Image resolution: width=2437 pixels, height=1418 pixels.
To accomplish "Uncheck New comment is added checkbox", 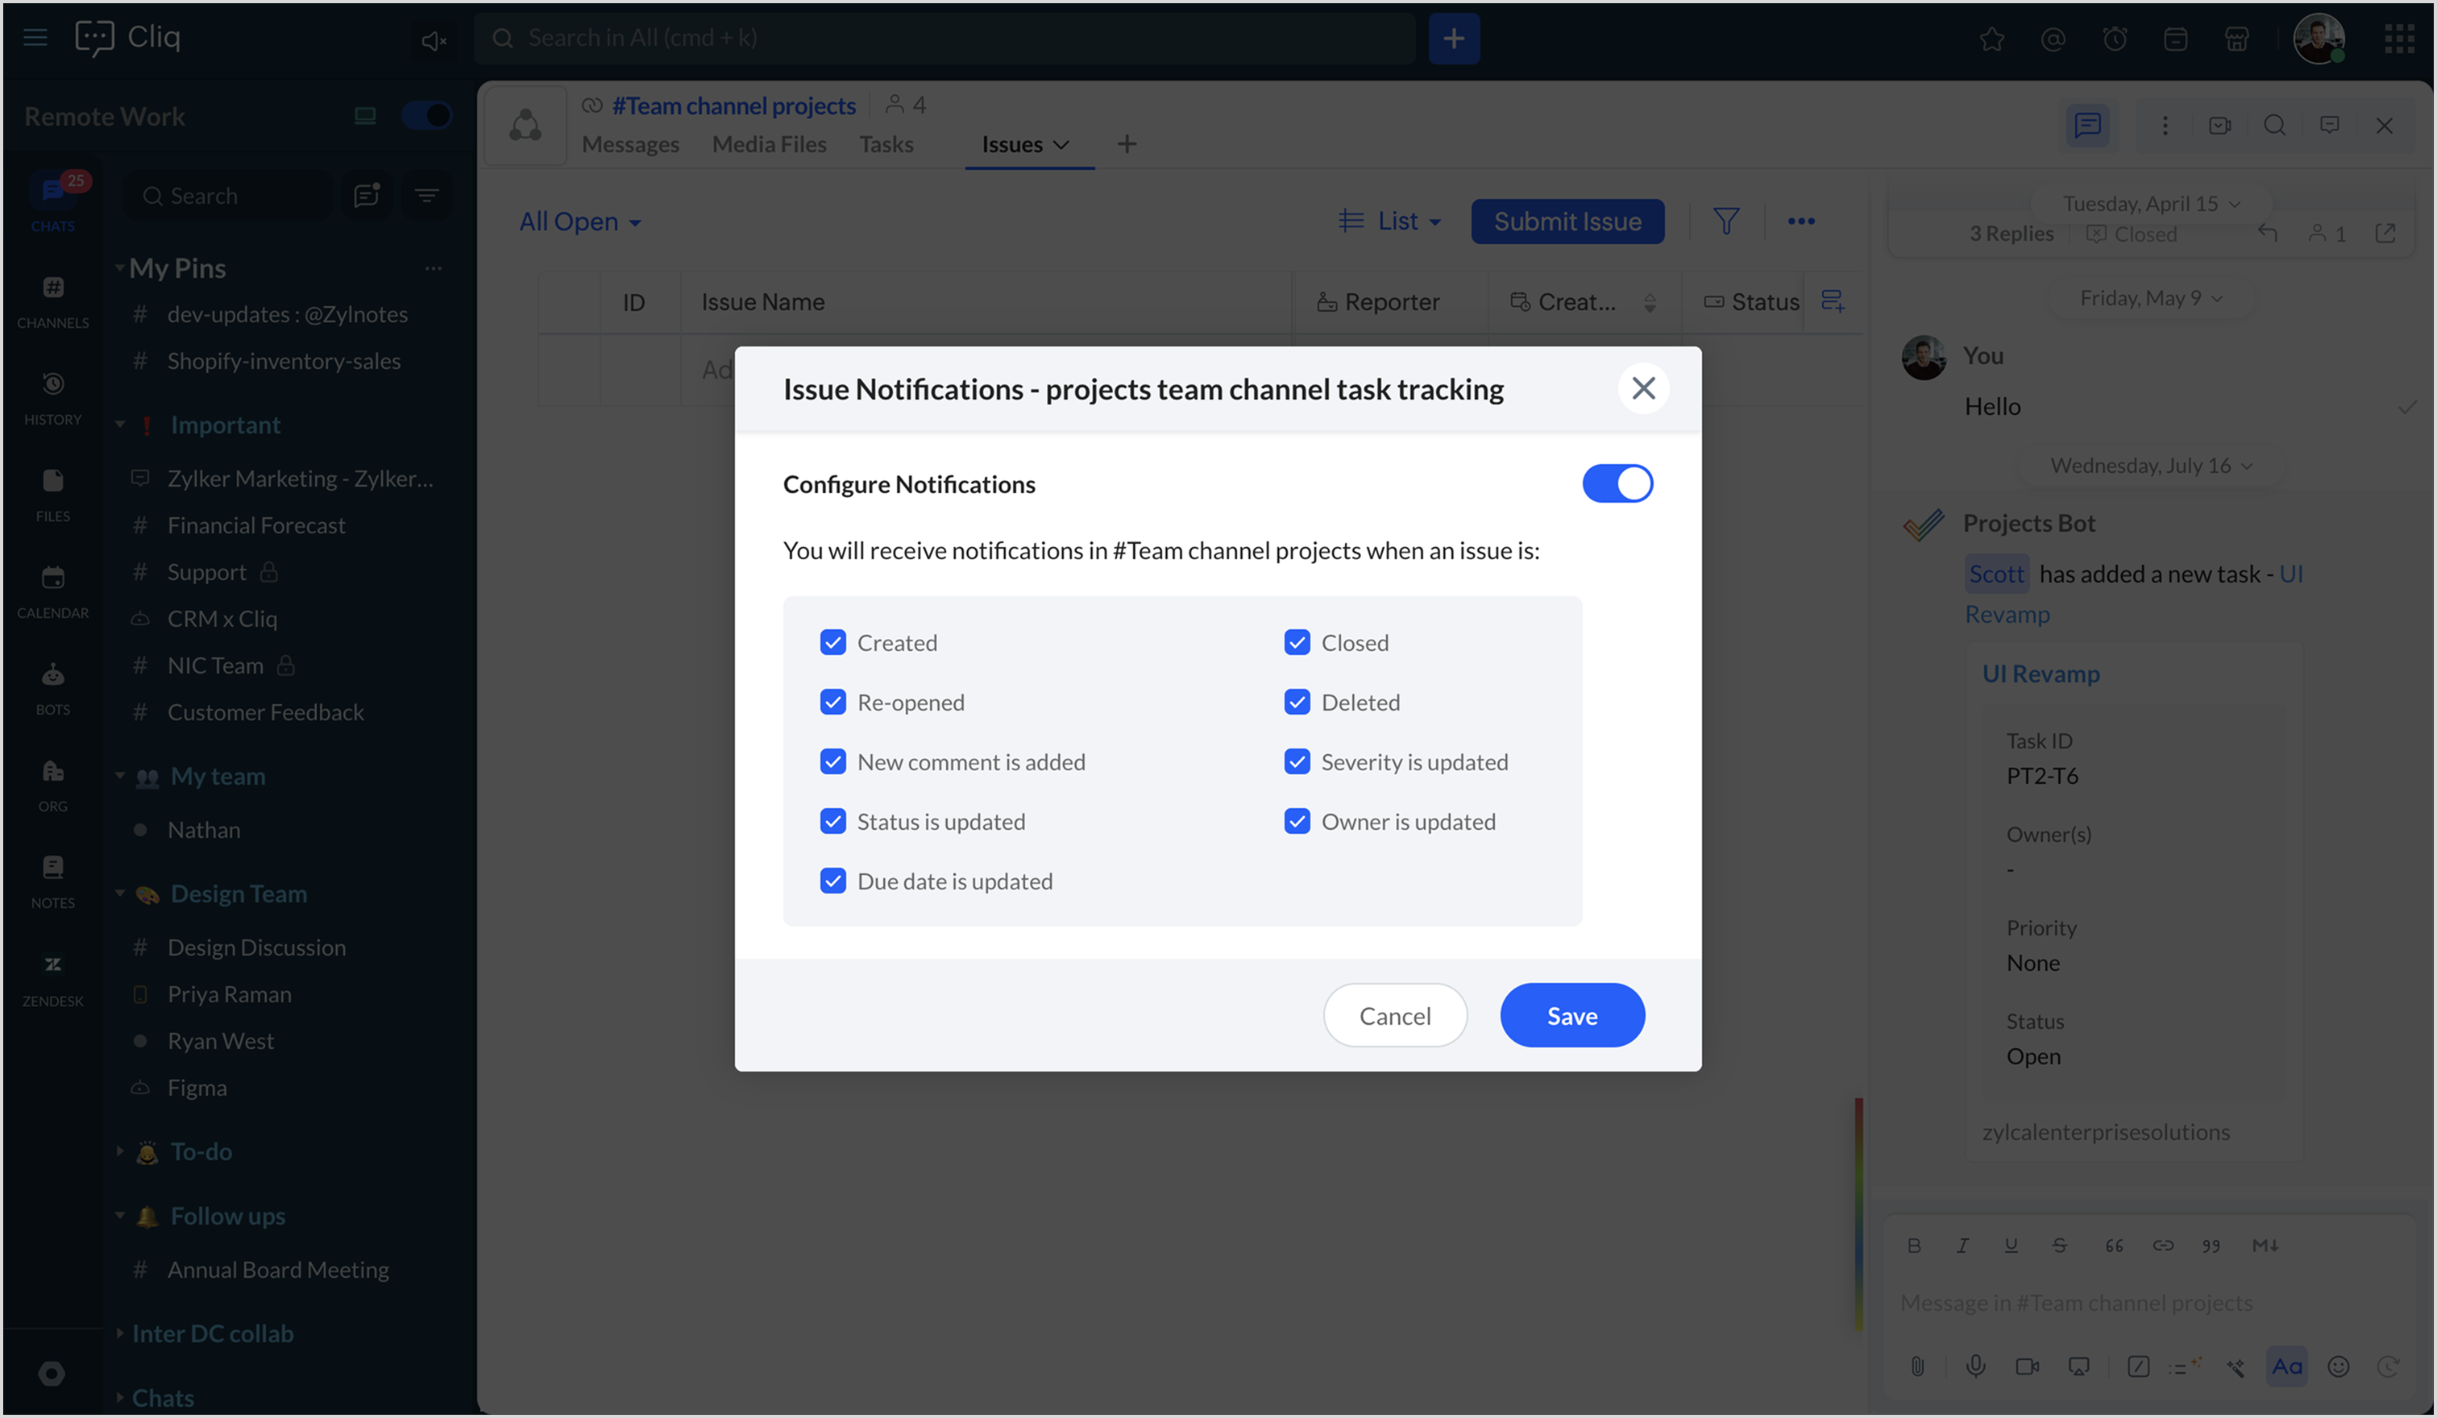I will [x=832, y=761].
